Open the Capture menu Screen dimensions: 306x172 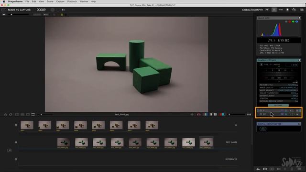60,1
